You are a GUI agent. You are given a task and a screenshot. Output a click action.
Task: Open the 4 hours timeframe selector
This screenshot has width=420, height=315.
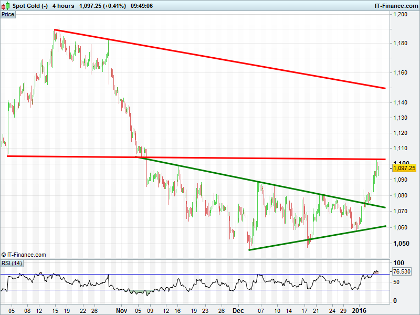tap(63, 6)
